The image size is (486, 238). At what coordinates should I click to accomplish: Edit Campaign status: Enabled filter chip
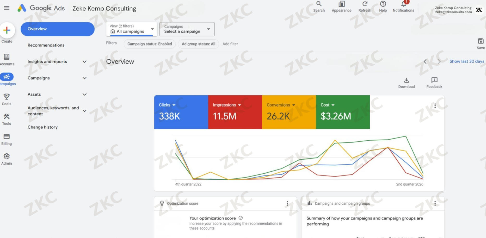click(150, 44)
